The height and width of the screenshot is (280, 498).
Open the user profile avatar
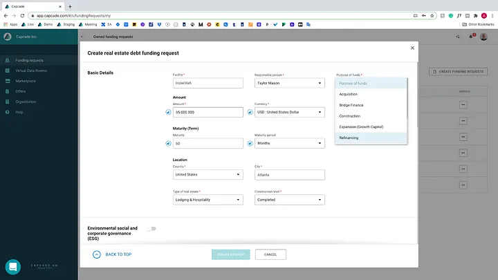point(483,37)
